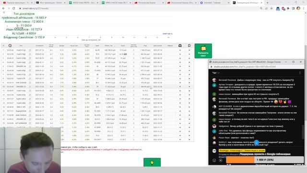Click the orange donation progress bar
The width and height of the screenshot is (307, 173).
coord(240,160)
